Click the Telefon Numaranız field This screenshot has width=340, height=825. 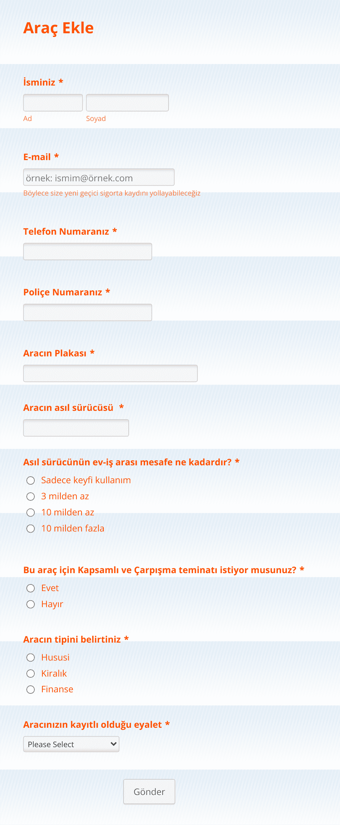click(x=87, y=251)
